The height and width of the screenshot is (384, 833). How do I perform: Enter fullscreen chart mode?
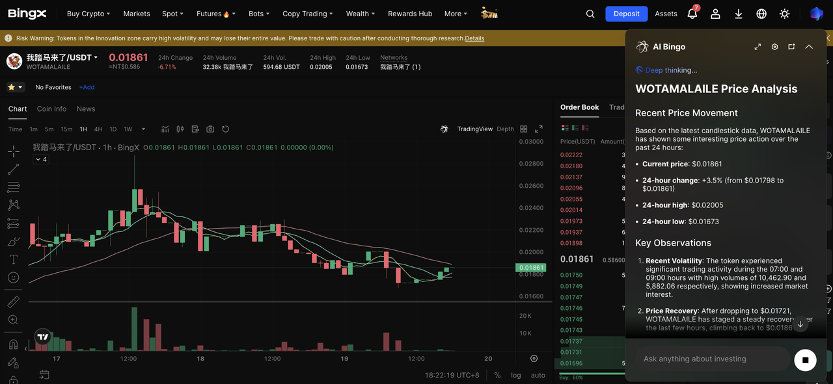(x=538, y=129)
